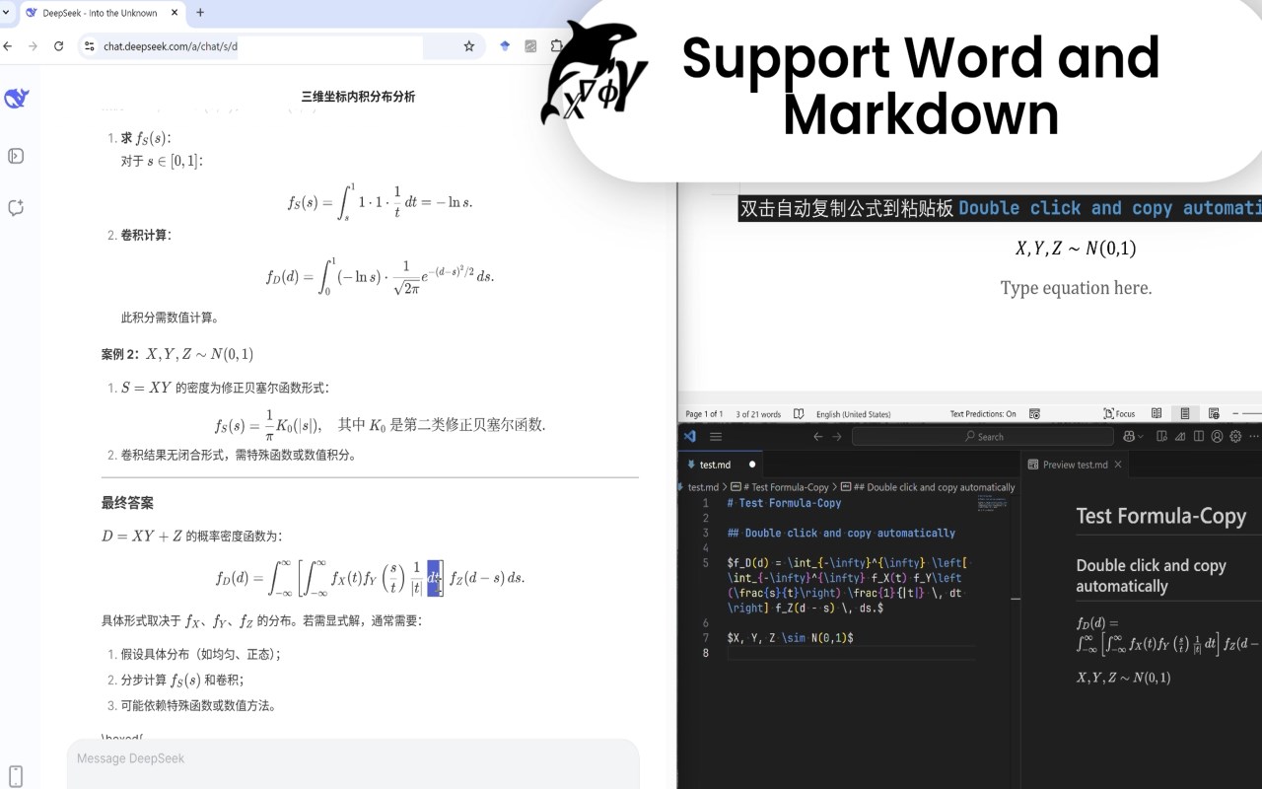Screen dimensions: 1262x789
Task: Go forward in the browser
Action: (34, 46)
